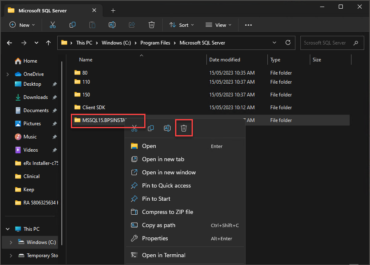
Task: Click Program Files in the breadcrumb
Action: click(x=155, y=43)
